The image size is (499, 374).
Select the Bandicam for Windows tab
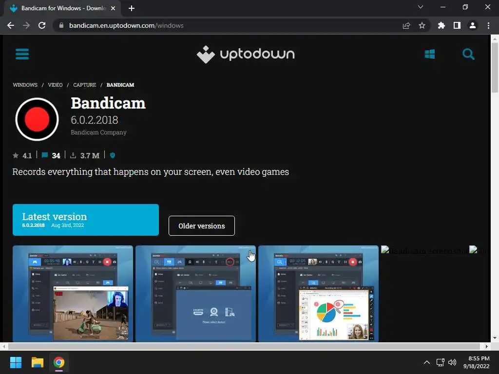click(x=62, y=8)
